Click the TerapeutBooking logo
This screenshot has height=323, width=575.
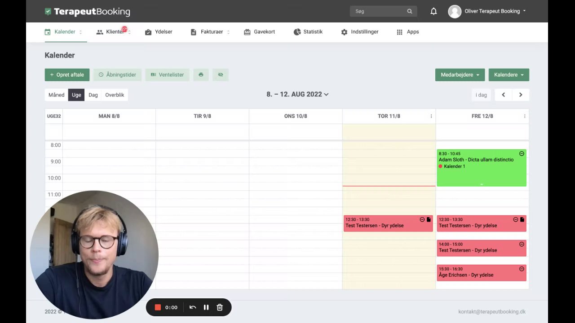click(88, 12)
